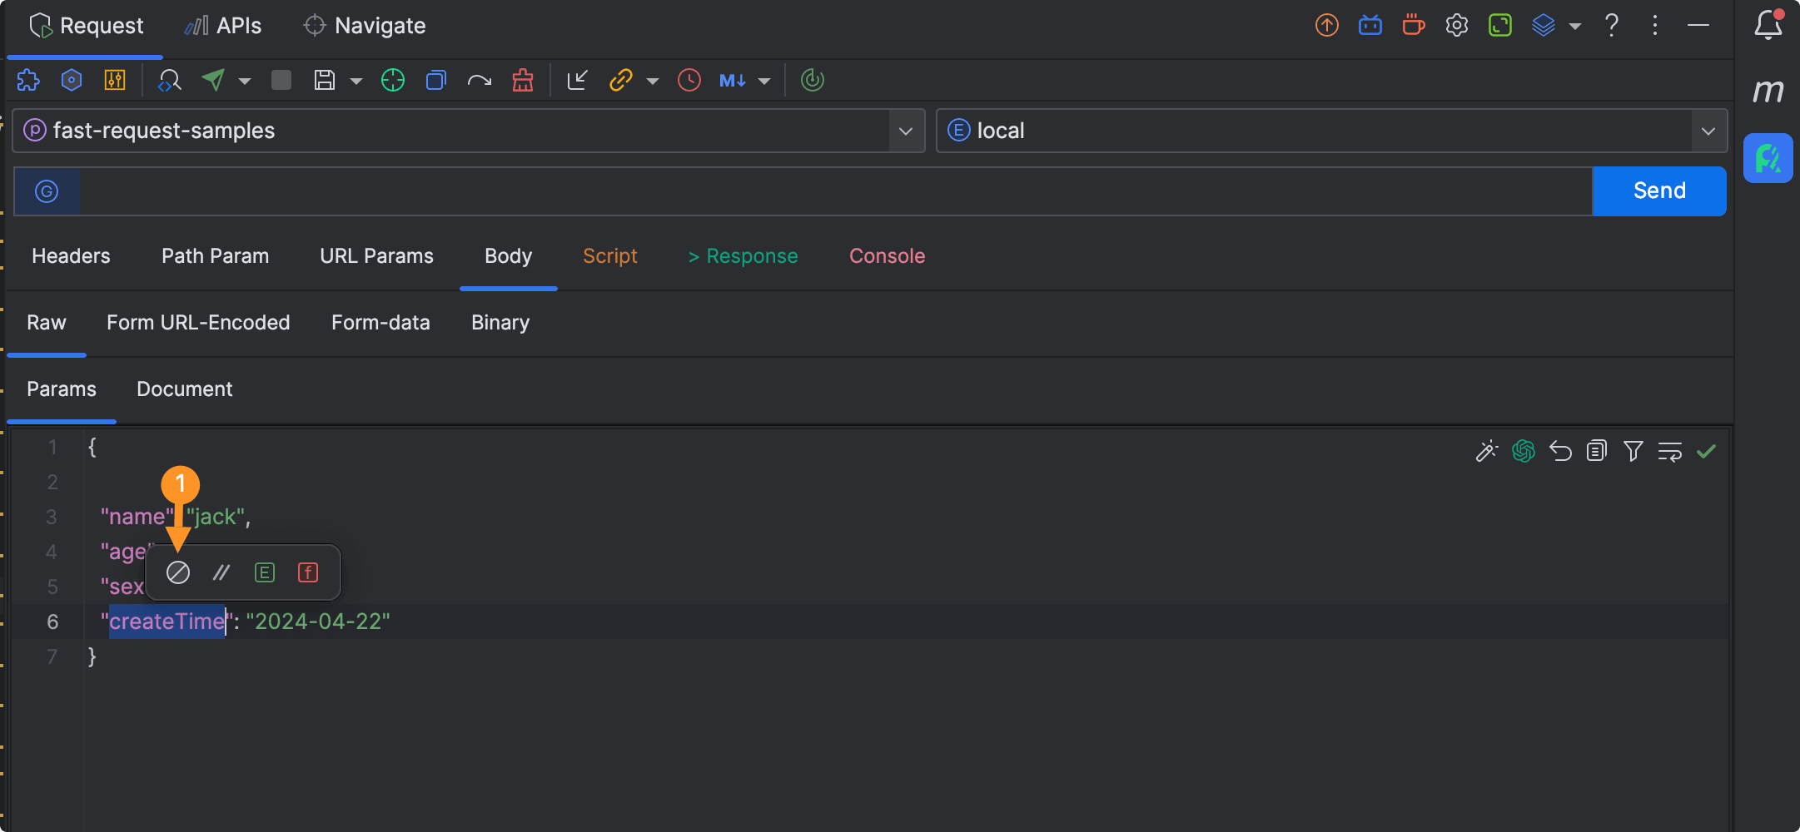
Task: Switch to the Headers tab
Action: tap(71, 256)
